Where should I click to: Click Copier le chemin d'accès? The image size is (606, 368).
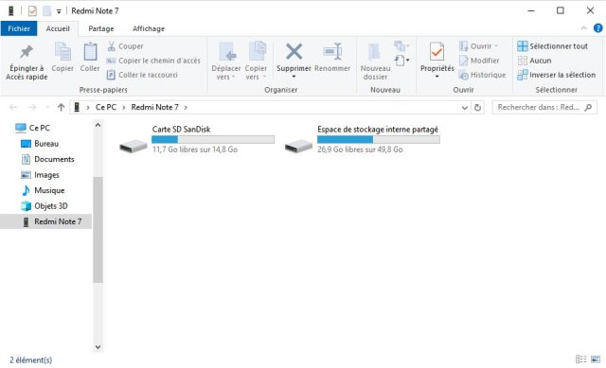pos(153,61)
